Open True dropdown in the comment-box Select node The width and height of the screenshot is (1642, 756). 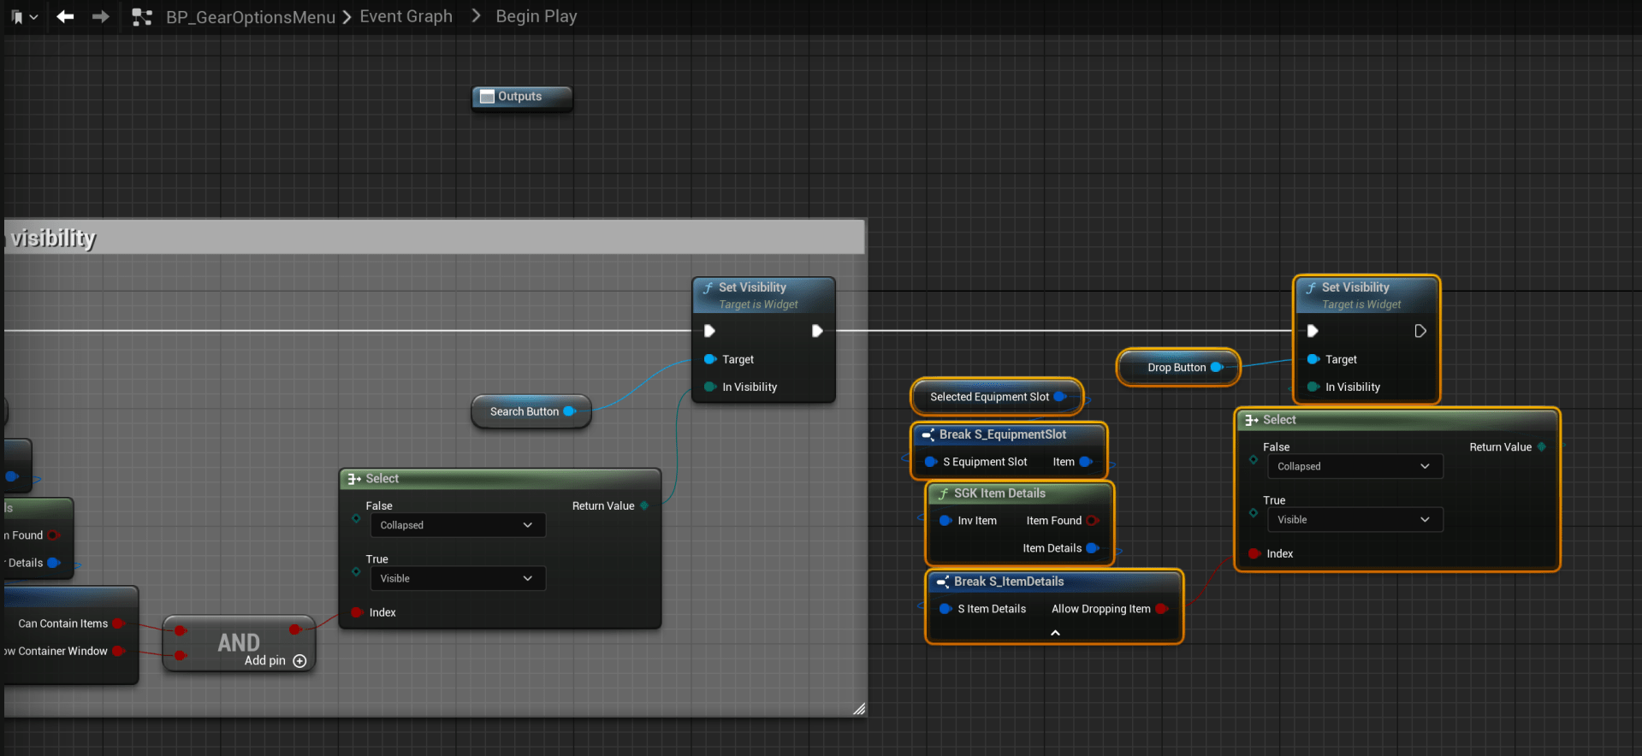pos(457,579)
